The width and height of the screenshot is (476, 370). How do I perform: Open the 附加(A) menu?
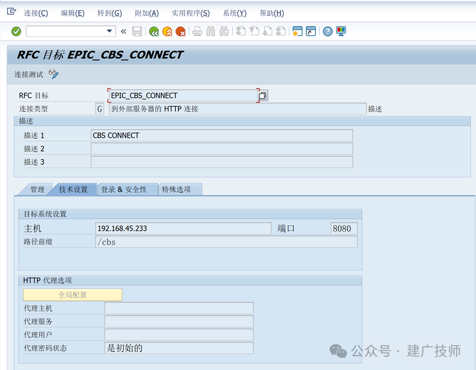coord(147,13)
